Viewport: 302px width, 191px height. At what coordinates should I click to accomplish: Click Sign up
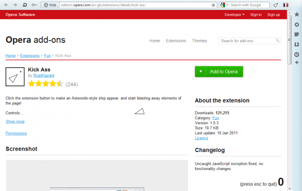tap(273, 15)
